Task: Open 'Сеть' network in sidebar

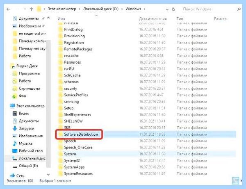Action: [x=20, y=176]
